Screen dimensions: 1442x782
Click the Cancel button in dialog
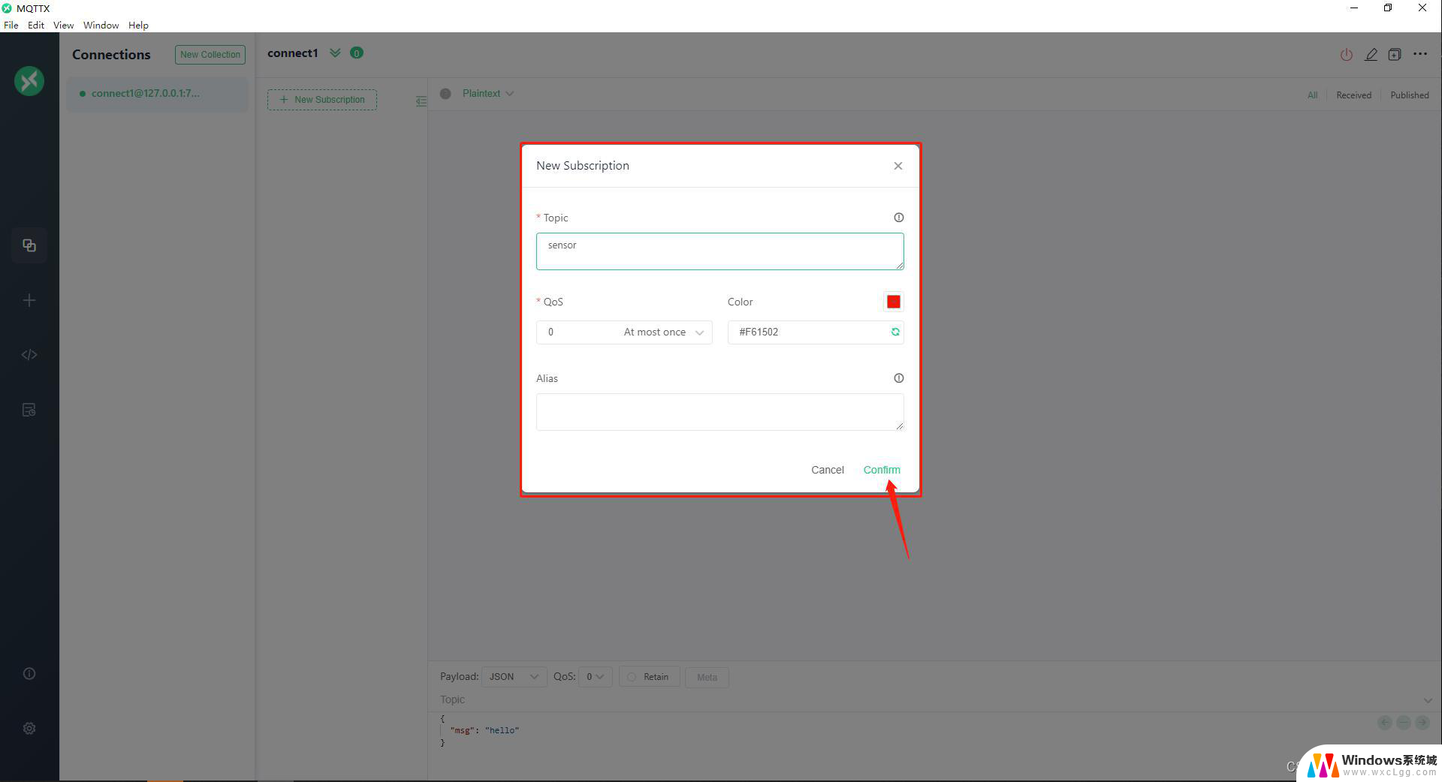point(828,470)
